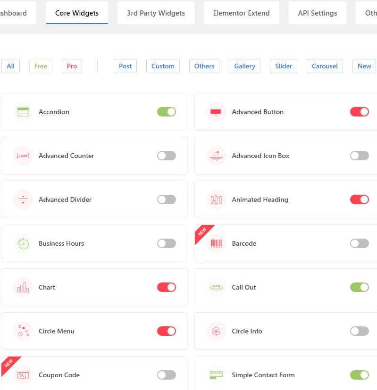Filter by Carousel category
Screen dimensions: 377x390
tap(325, 66)
